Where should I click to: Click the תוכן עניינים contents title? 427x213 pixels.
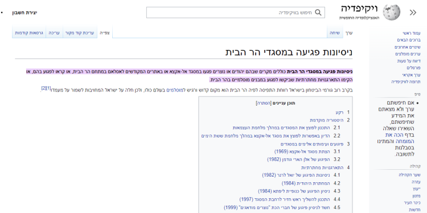tap(284, 103)
